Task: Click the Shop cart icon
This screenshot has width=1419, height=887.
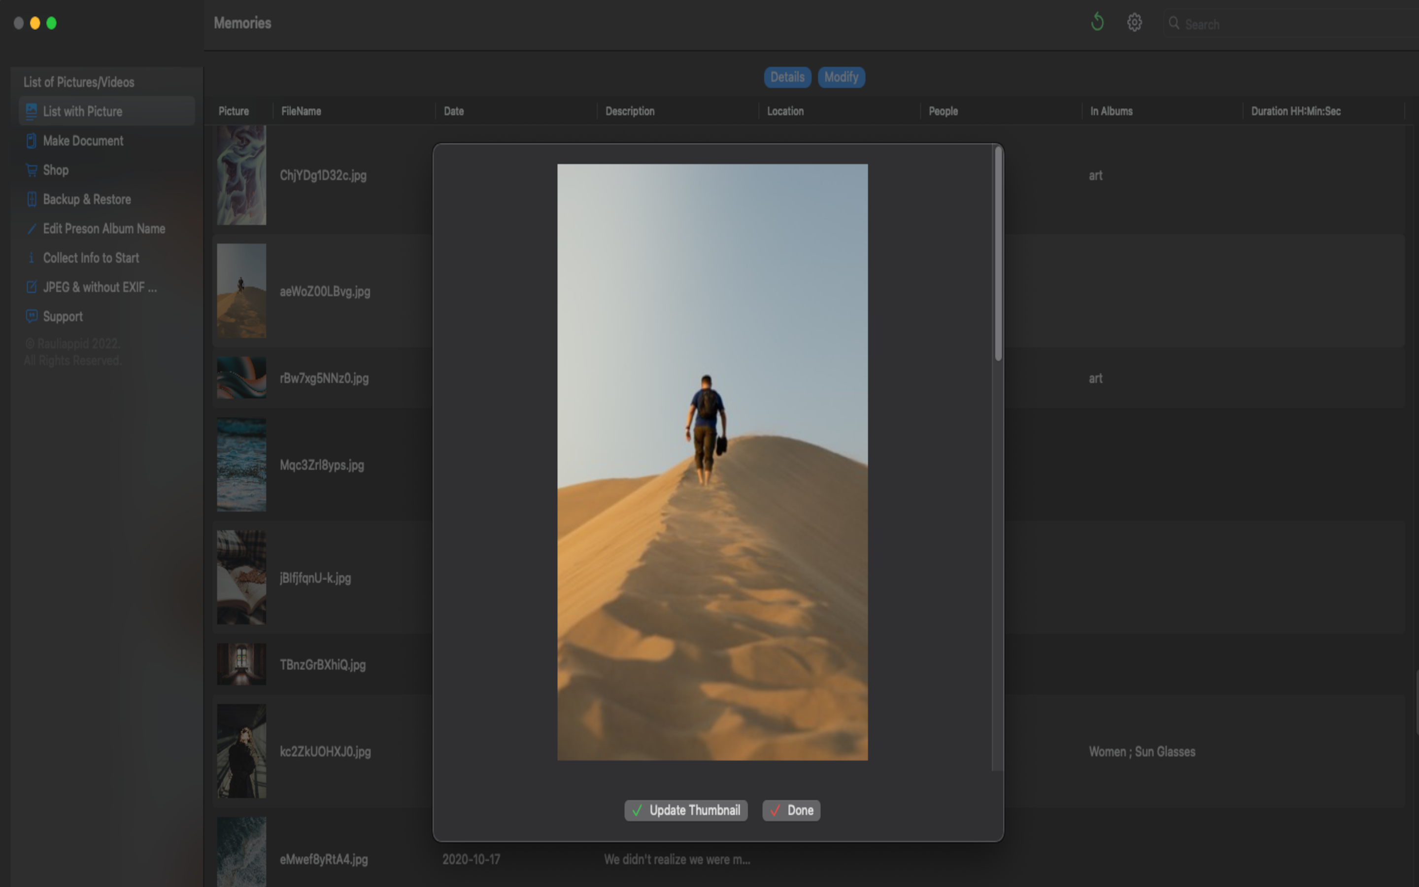Action: click(31, 170)
